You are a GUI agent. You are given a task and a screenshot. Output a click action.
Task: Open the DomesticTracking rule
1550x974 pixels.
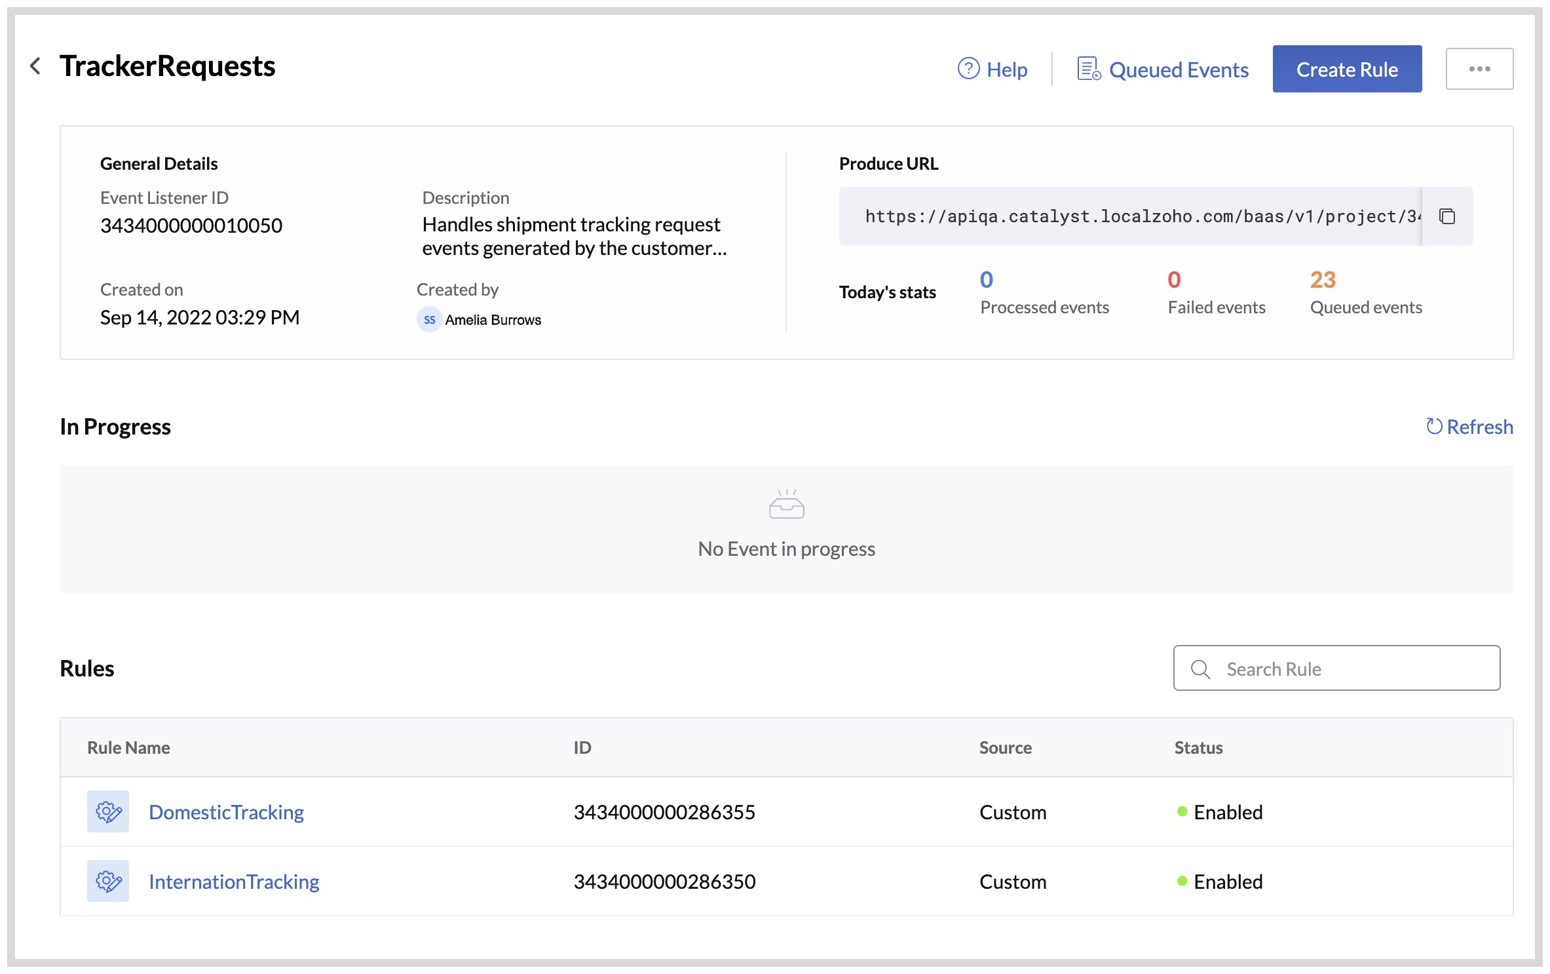[226, 812]
